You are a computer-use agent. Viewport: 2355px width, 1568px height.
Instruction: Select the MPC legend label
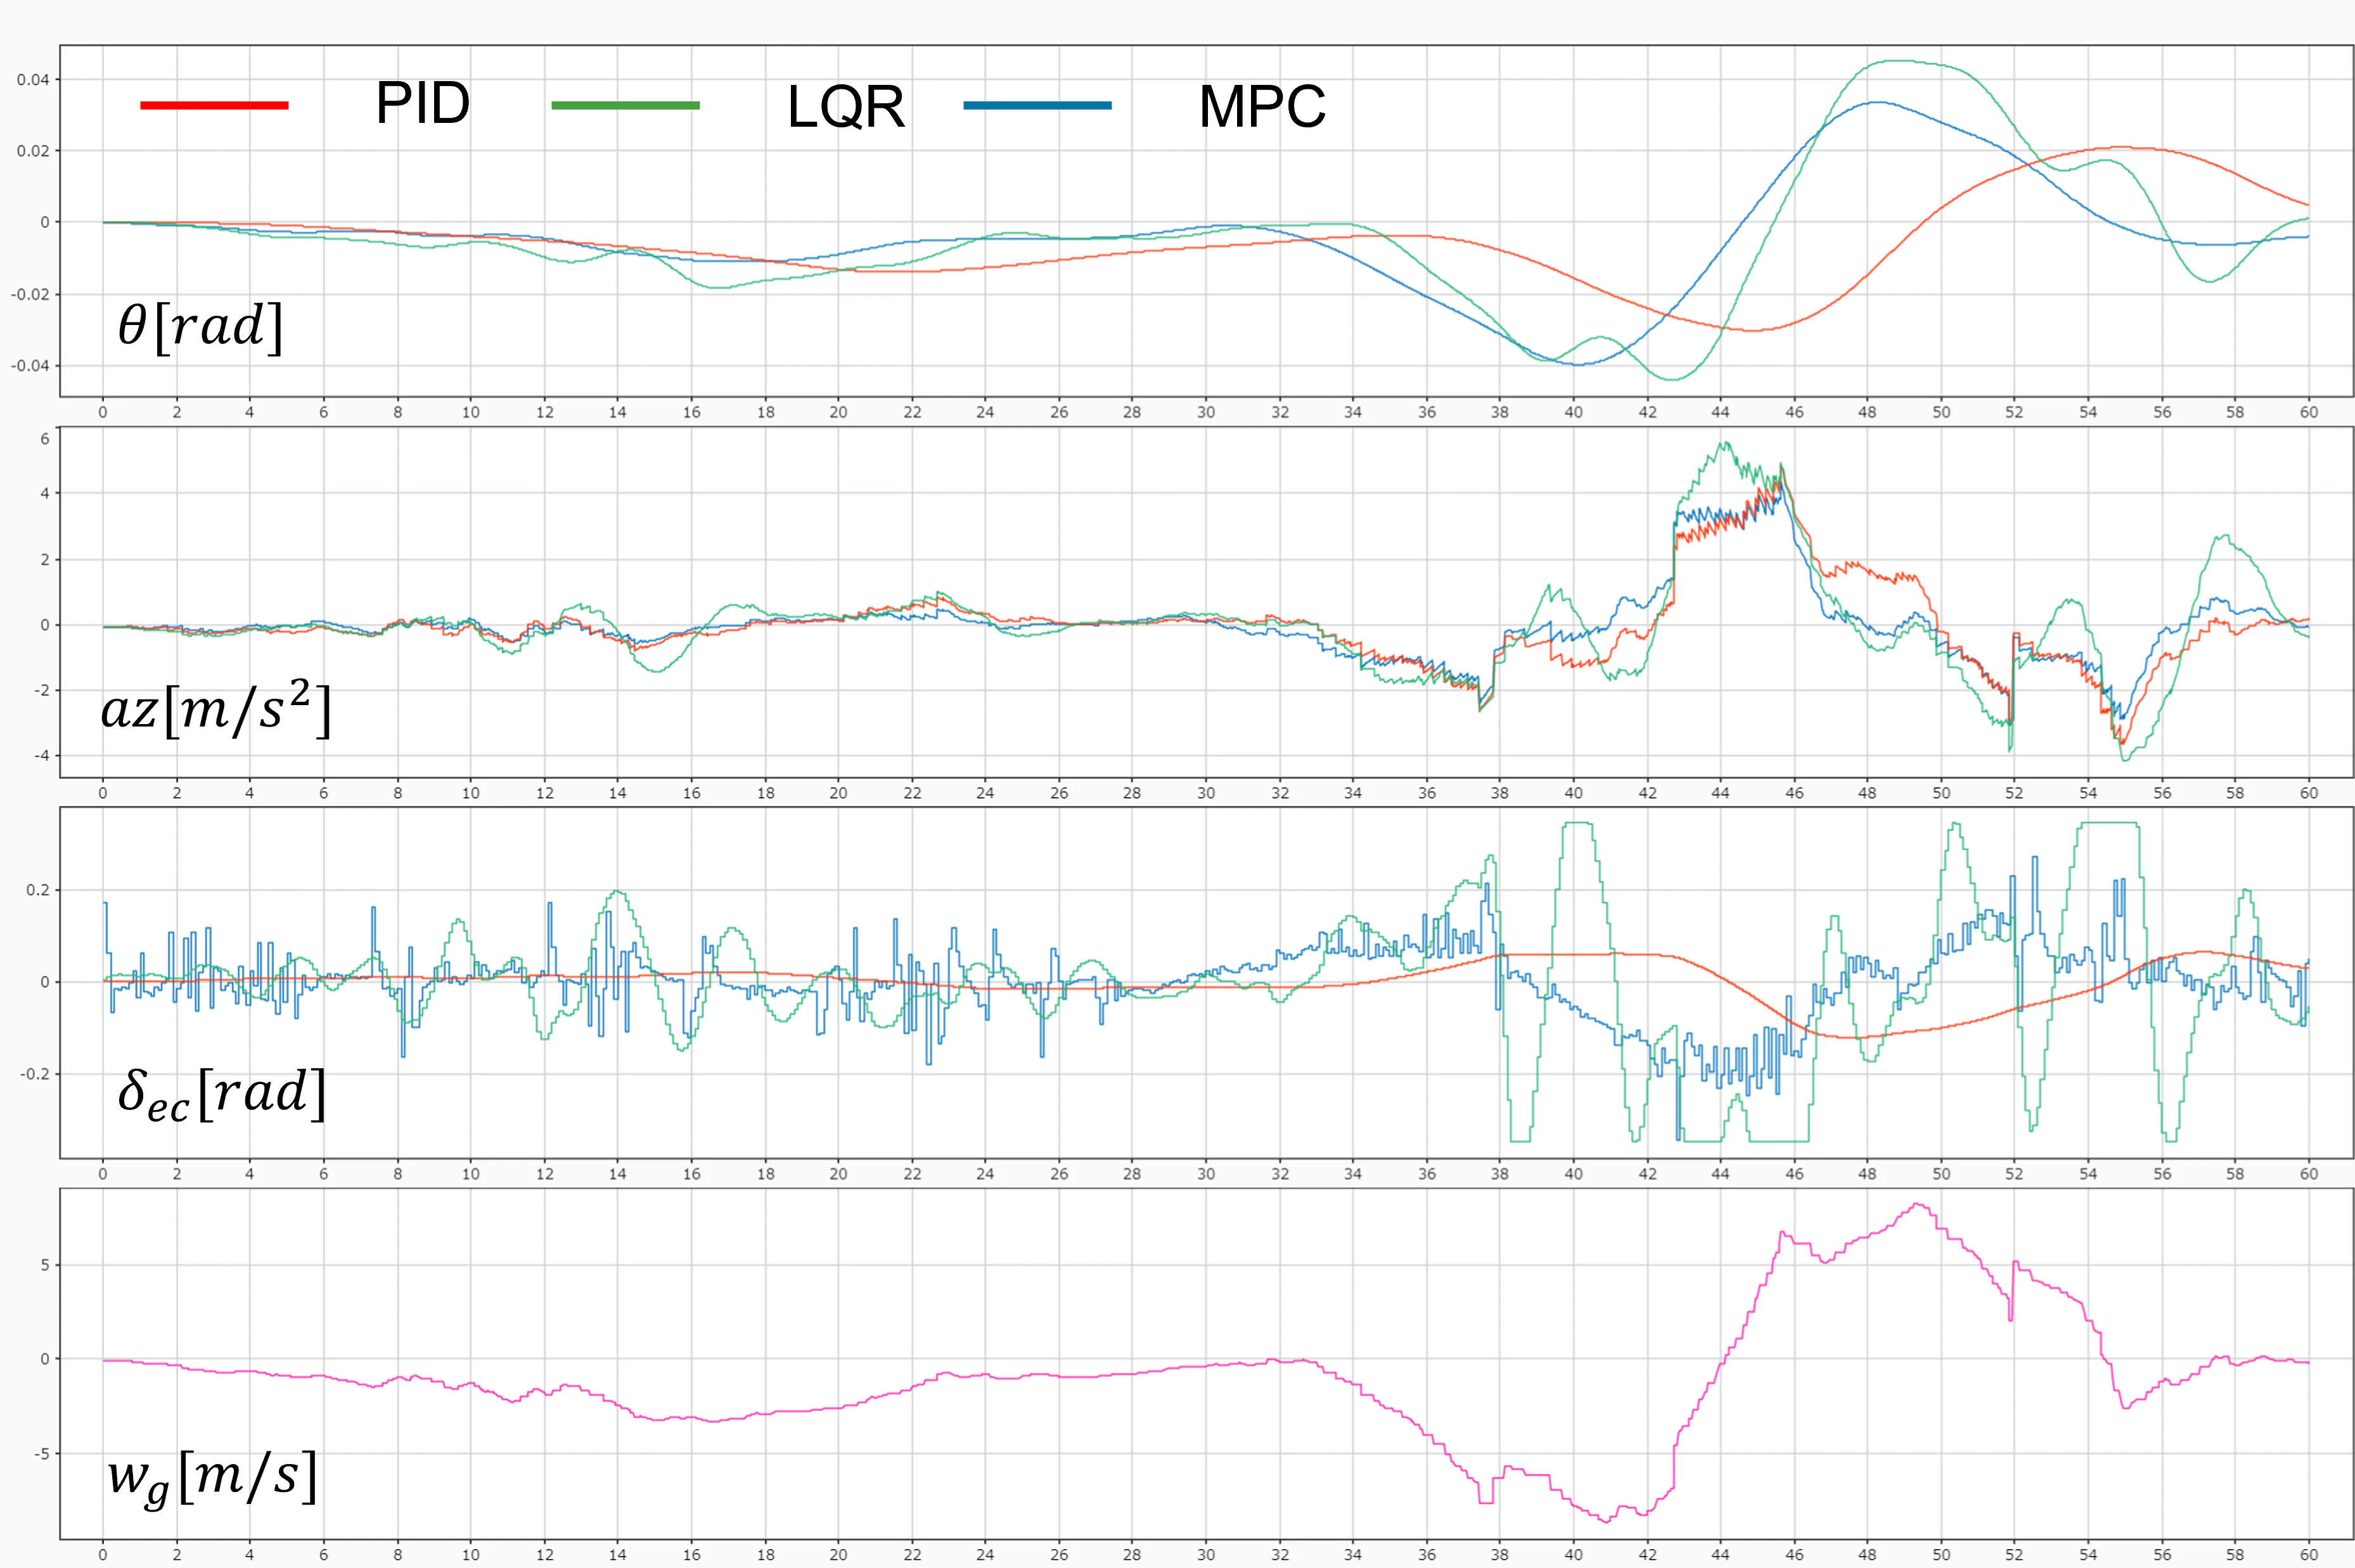1262,107
